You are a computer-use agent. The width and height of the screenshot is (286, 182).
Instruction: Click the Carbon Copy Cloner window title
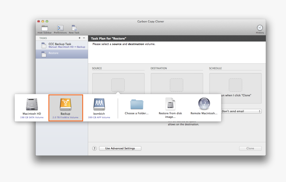[x=151, y=22]
